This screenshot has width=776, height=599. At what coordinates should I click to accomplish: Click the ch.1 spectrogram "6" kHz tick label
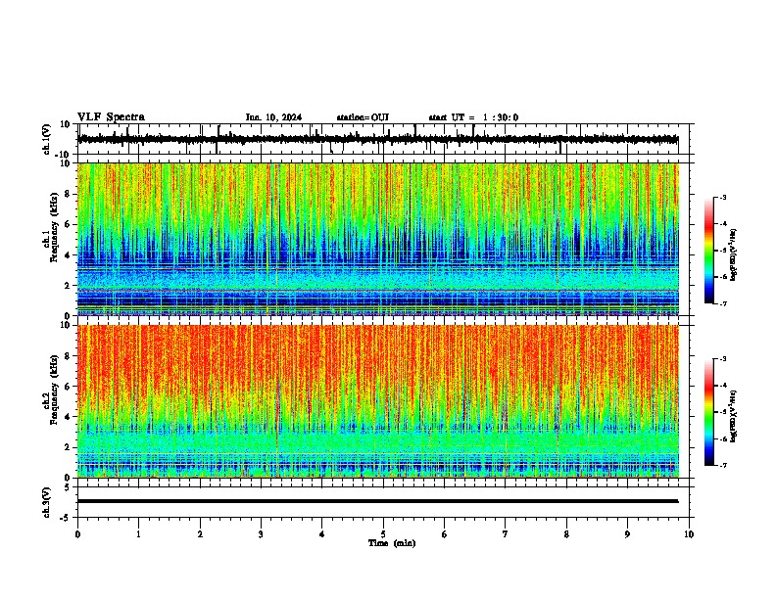[68, 224]
